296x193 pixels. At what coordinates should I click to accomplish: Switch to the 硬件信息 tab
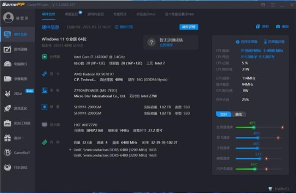(49, 14)
